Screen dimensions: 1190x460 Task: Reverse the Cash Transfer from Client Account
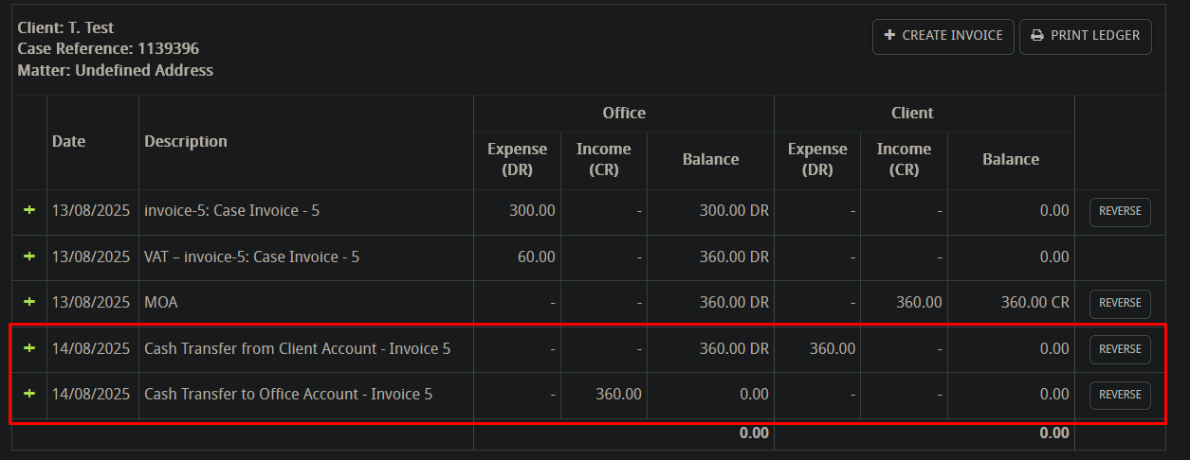coord(1120,349)
